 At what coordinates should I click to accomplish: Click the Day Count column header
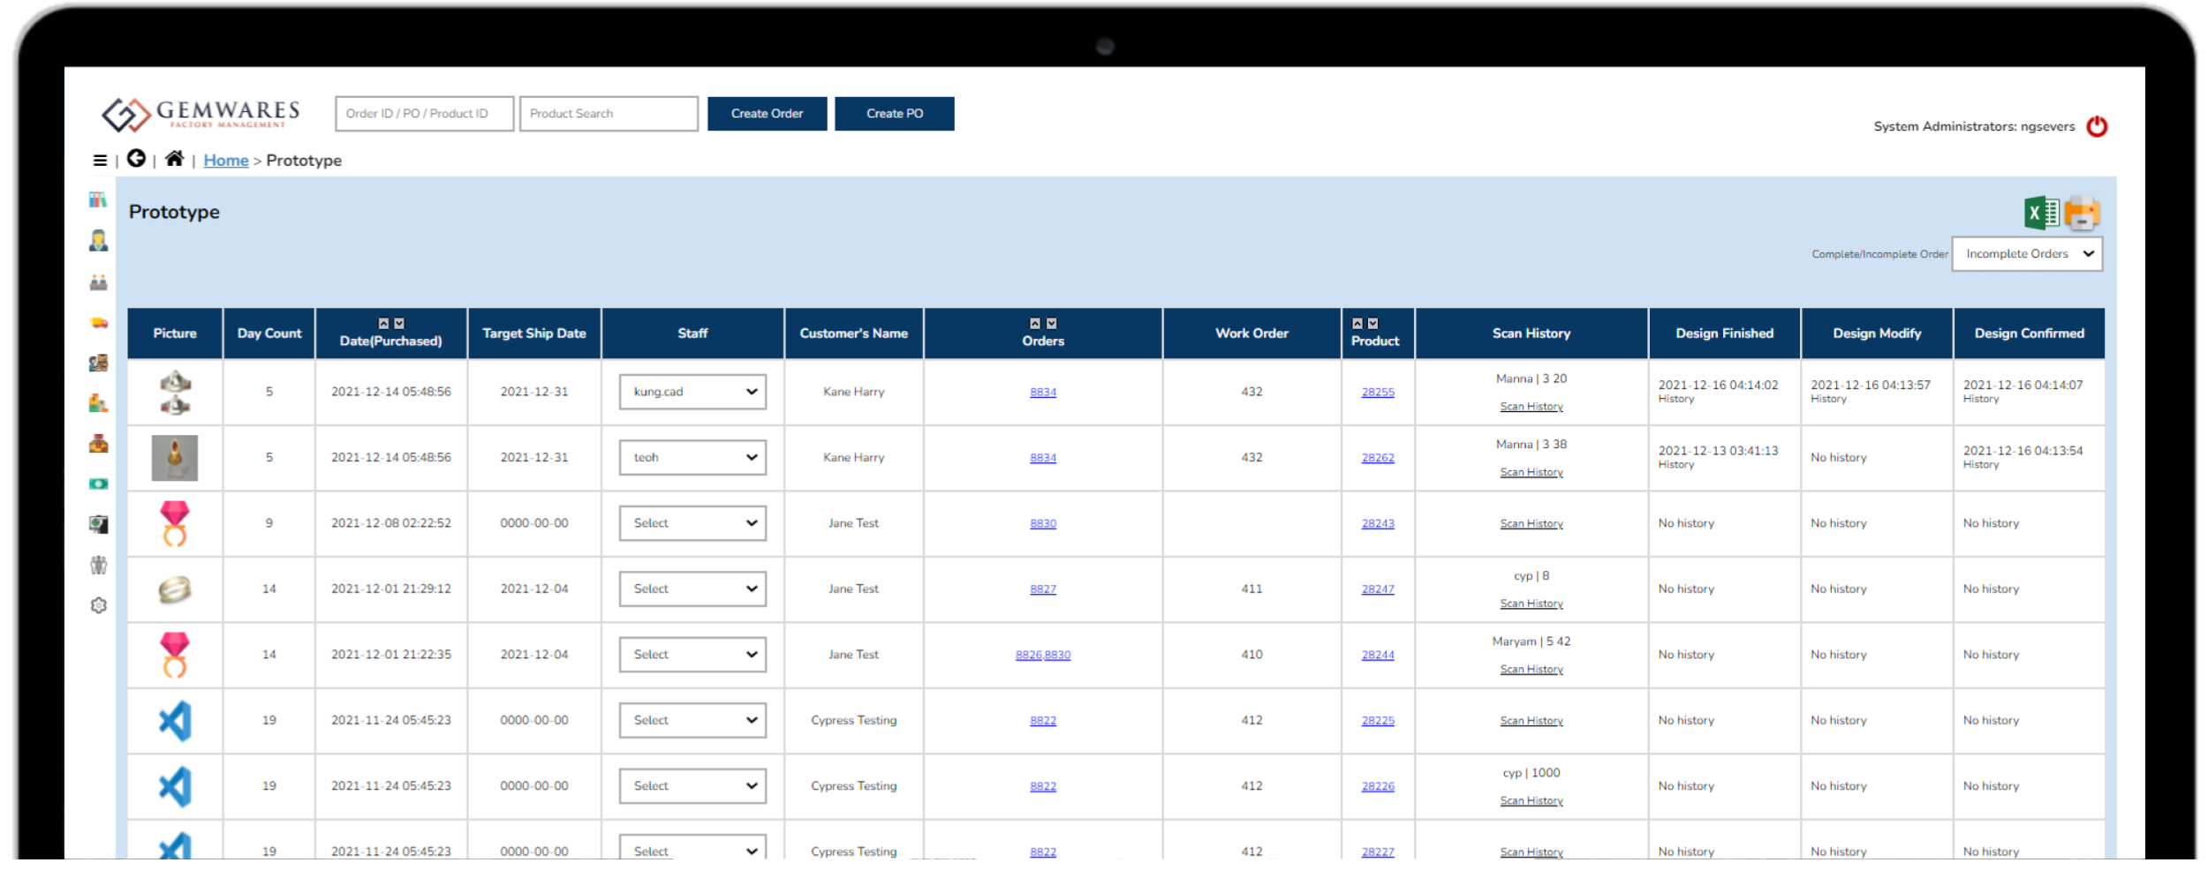pyautogui.click(x=269, y=334)
